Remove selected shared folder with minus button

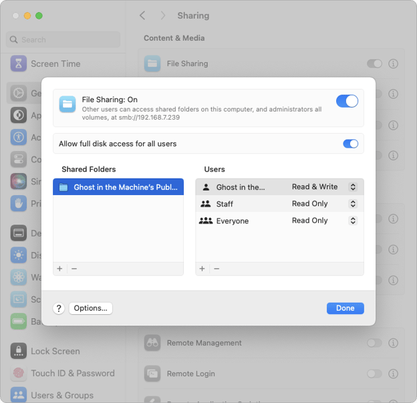coord(74,269)
